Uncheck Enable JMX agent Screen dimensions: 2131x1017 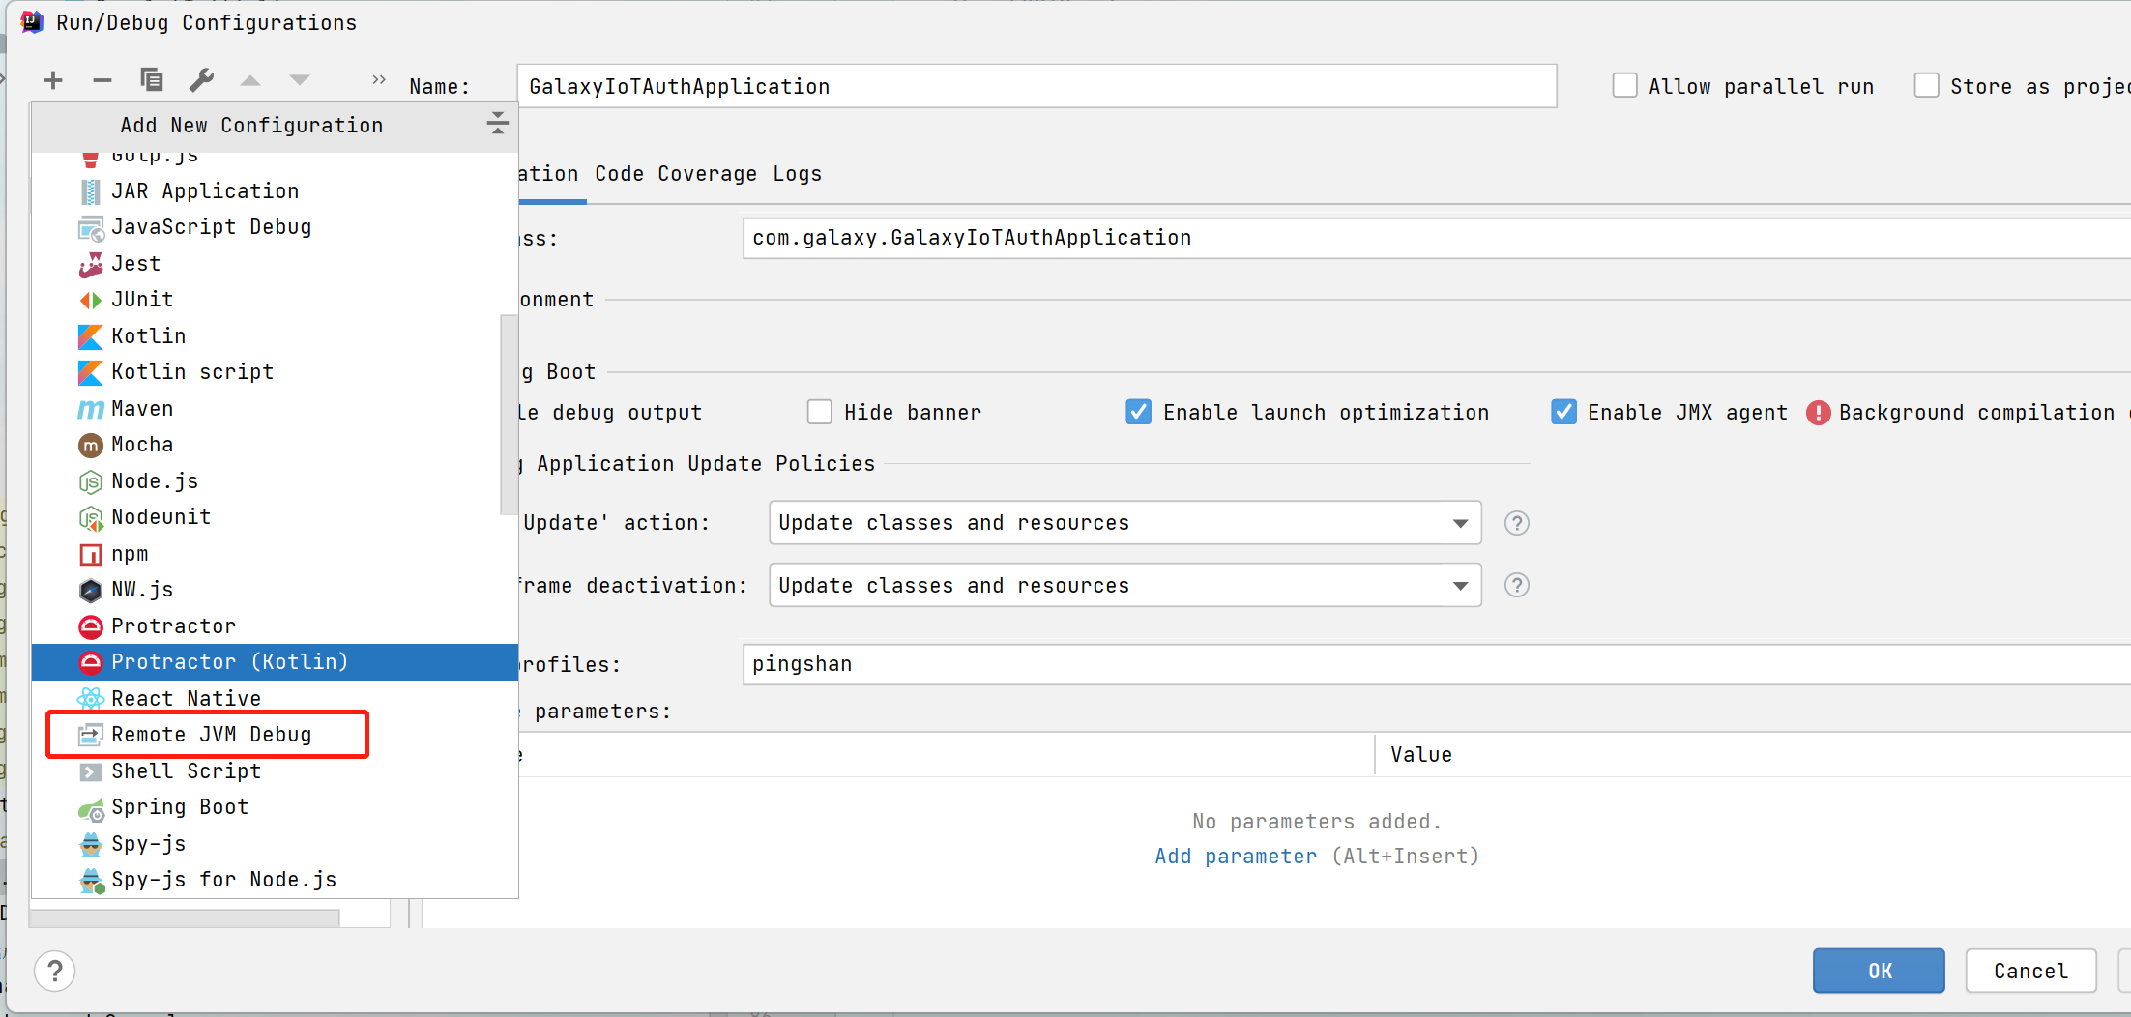pyautogui.click(x=1563, y=413)
